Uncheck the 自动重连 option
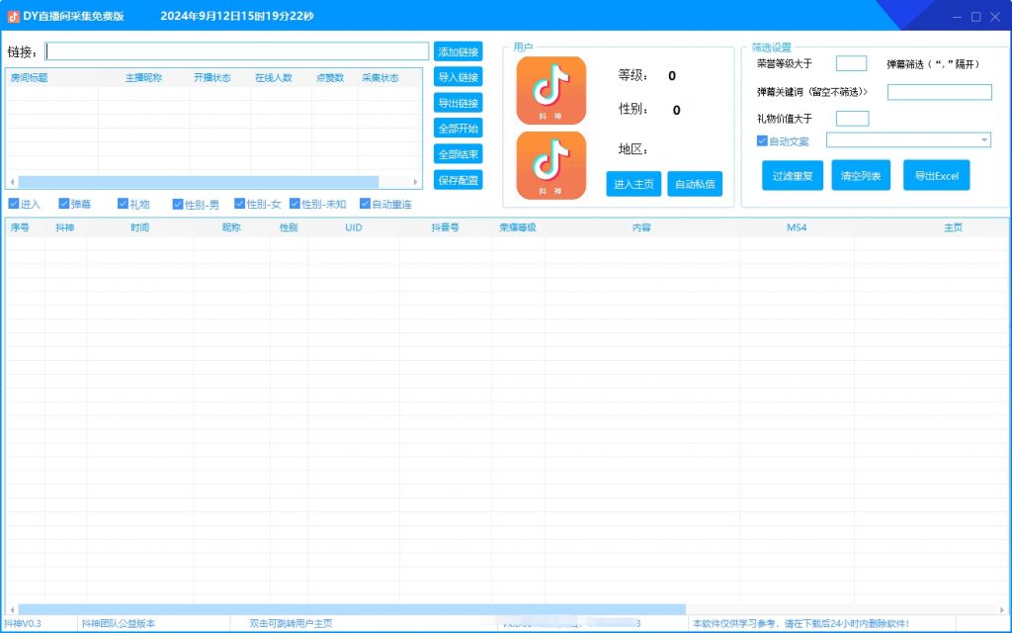 (365, 204)
